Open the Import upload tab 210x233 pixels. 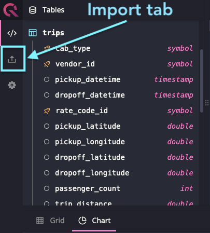click(x=12, y=59)
